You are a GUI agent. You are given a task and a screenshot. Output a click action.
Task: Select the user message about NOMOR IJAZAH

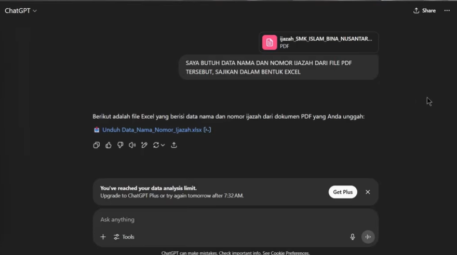tap(278, 67)
